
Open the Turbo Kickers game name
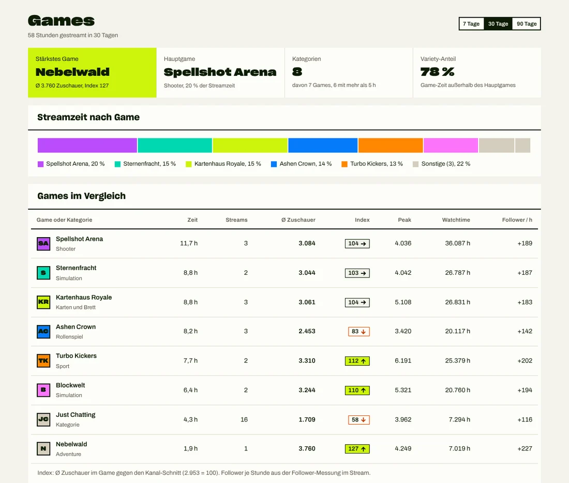coord(76,356)
